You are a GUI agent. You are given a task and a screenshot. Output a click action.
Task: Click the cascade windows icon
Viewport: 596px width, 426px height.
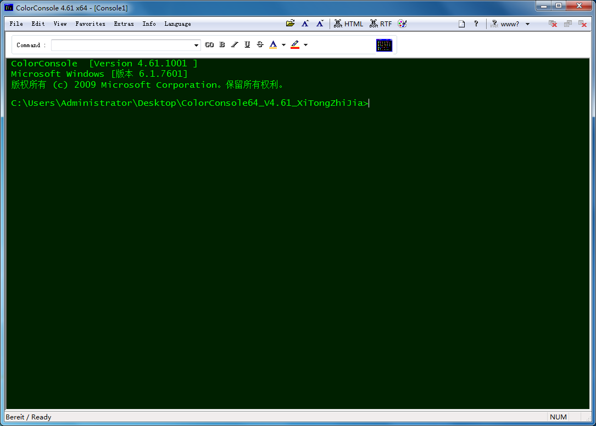click(x=568, y=24)
